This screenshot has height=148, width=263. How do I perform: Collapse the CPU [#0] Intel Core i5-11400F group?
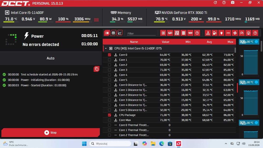[106, 48]
